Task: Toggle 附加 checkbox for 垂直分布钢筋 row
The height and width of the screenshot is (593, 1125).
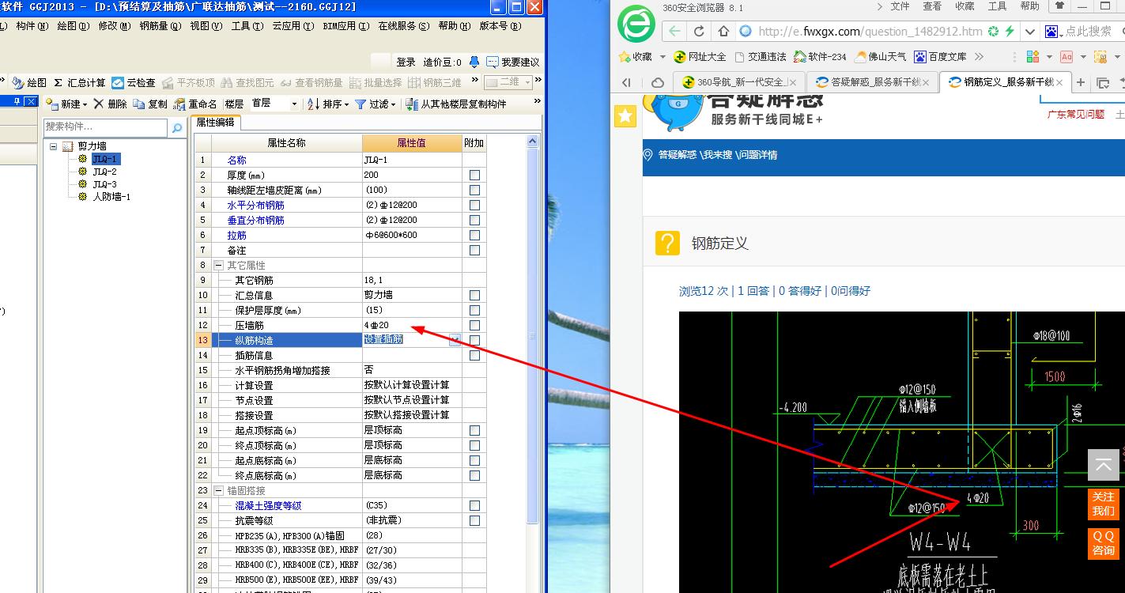Action: pos(474,220)
